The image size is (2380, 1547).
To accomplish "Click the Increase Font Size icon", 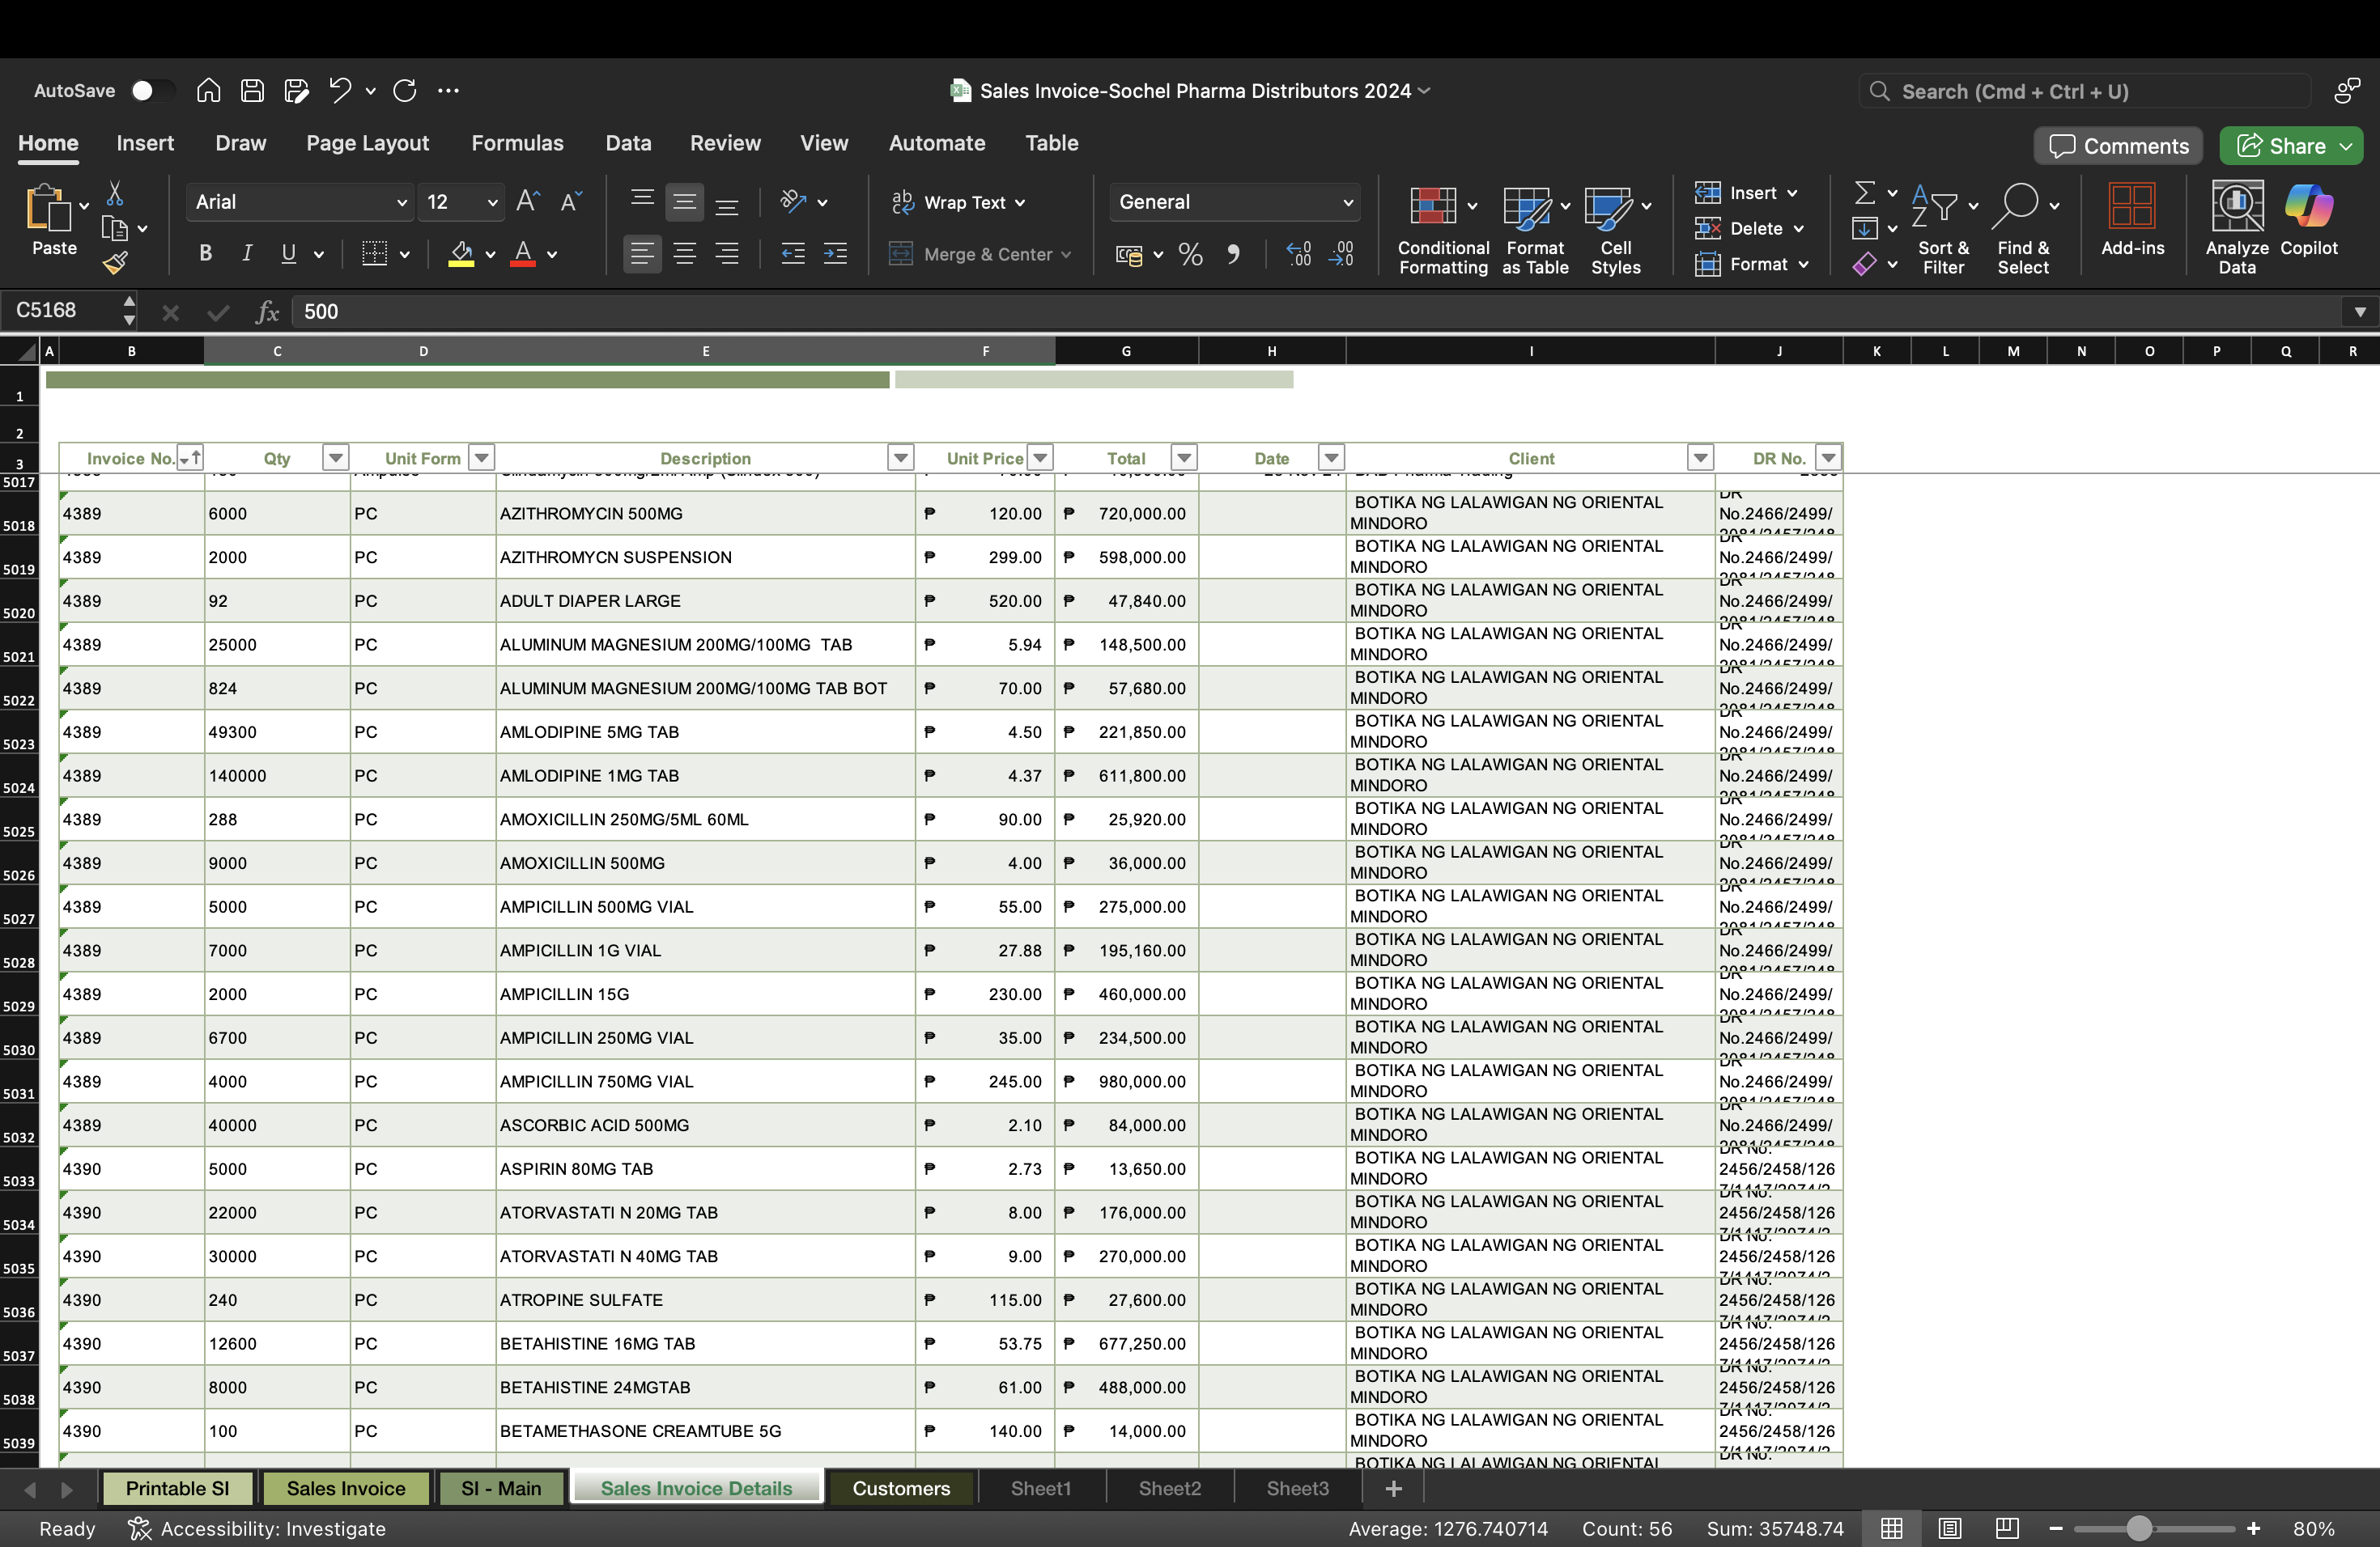I will point(528,201).
